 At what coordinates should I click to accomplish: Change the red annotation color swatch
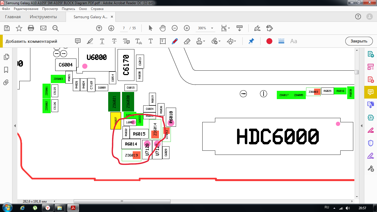269,41
